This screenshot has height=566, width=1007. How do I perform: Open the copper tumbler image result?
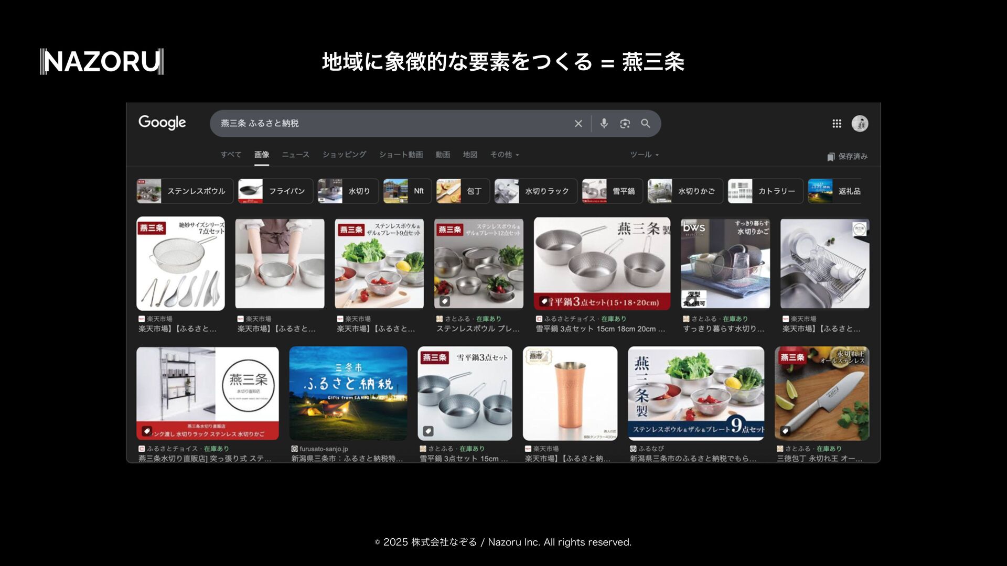pos(570,394)
